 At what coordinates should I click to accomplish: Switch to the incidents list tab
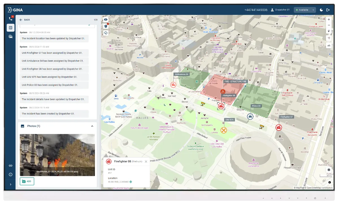click(10, 27)
